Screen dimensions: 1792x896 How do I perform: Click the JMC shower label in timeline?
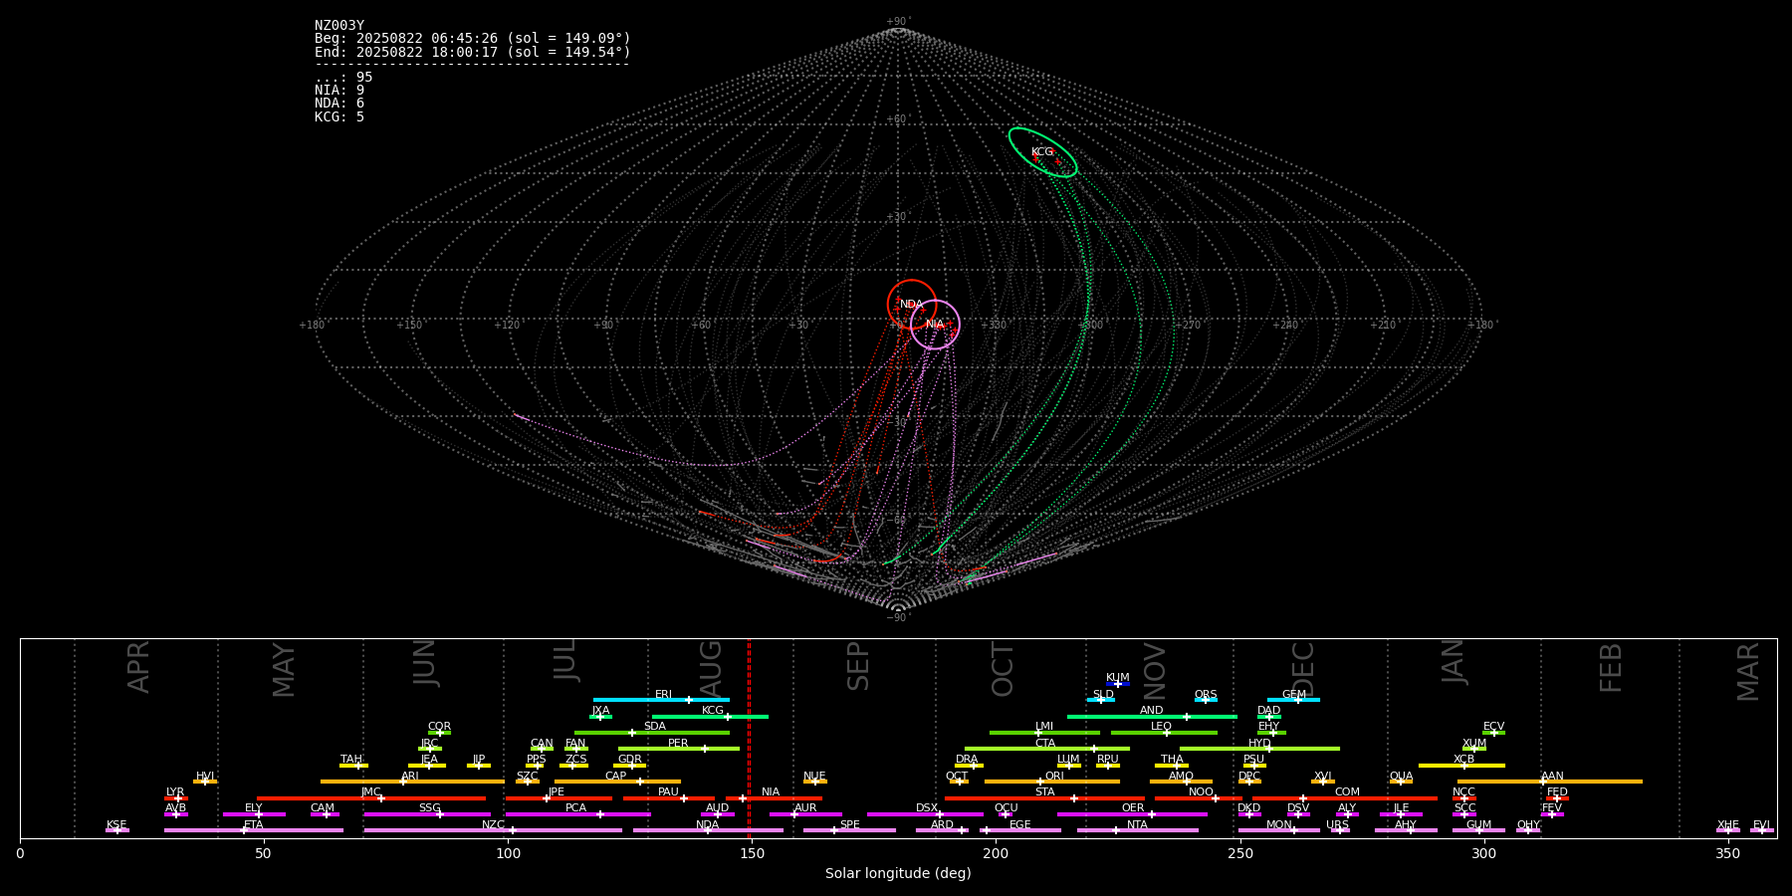pos(371,792)
